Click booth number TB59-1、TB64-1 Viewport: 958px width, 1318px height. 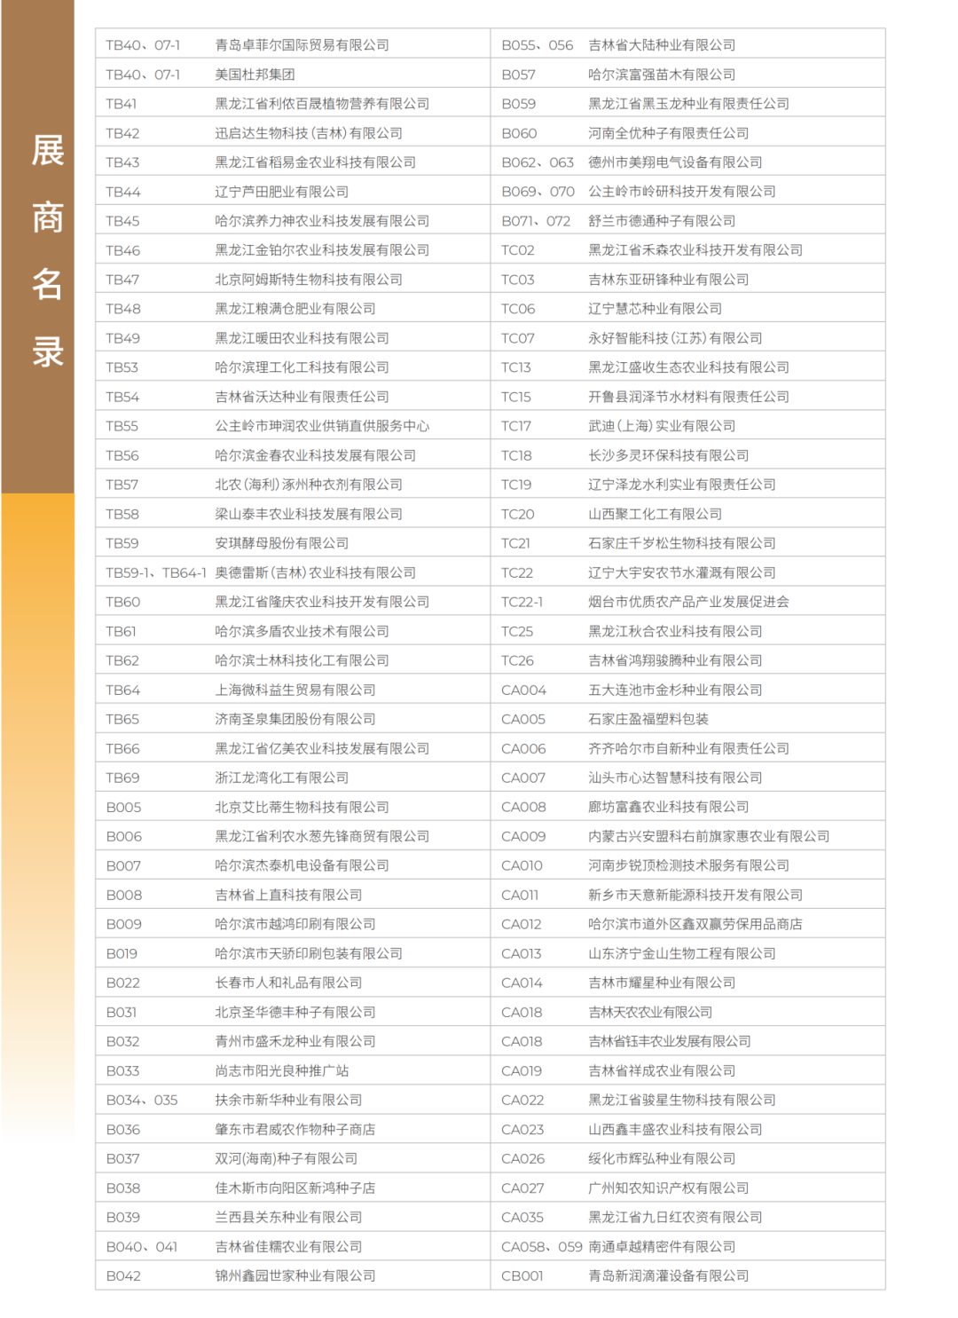[x=153, y=572]
